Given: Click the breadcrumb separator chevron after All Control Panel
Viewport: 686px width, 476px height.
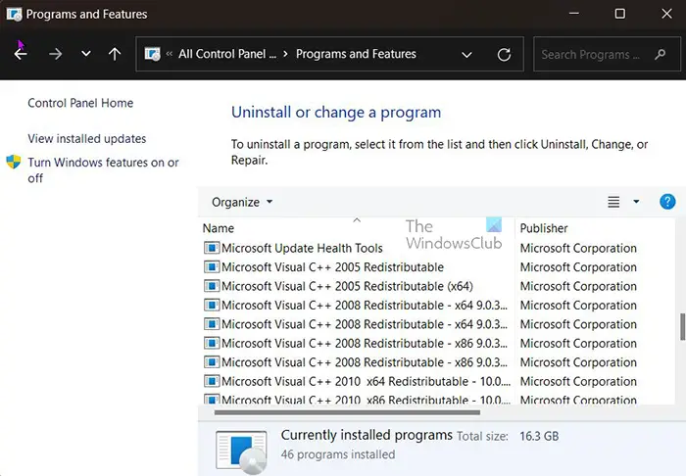Looking at the screenshot, I should [x=286, y=54].
